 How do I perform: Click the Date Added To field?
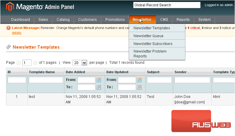86,87
